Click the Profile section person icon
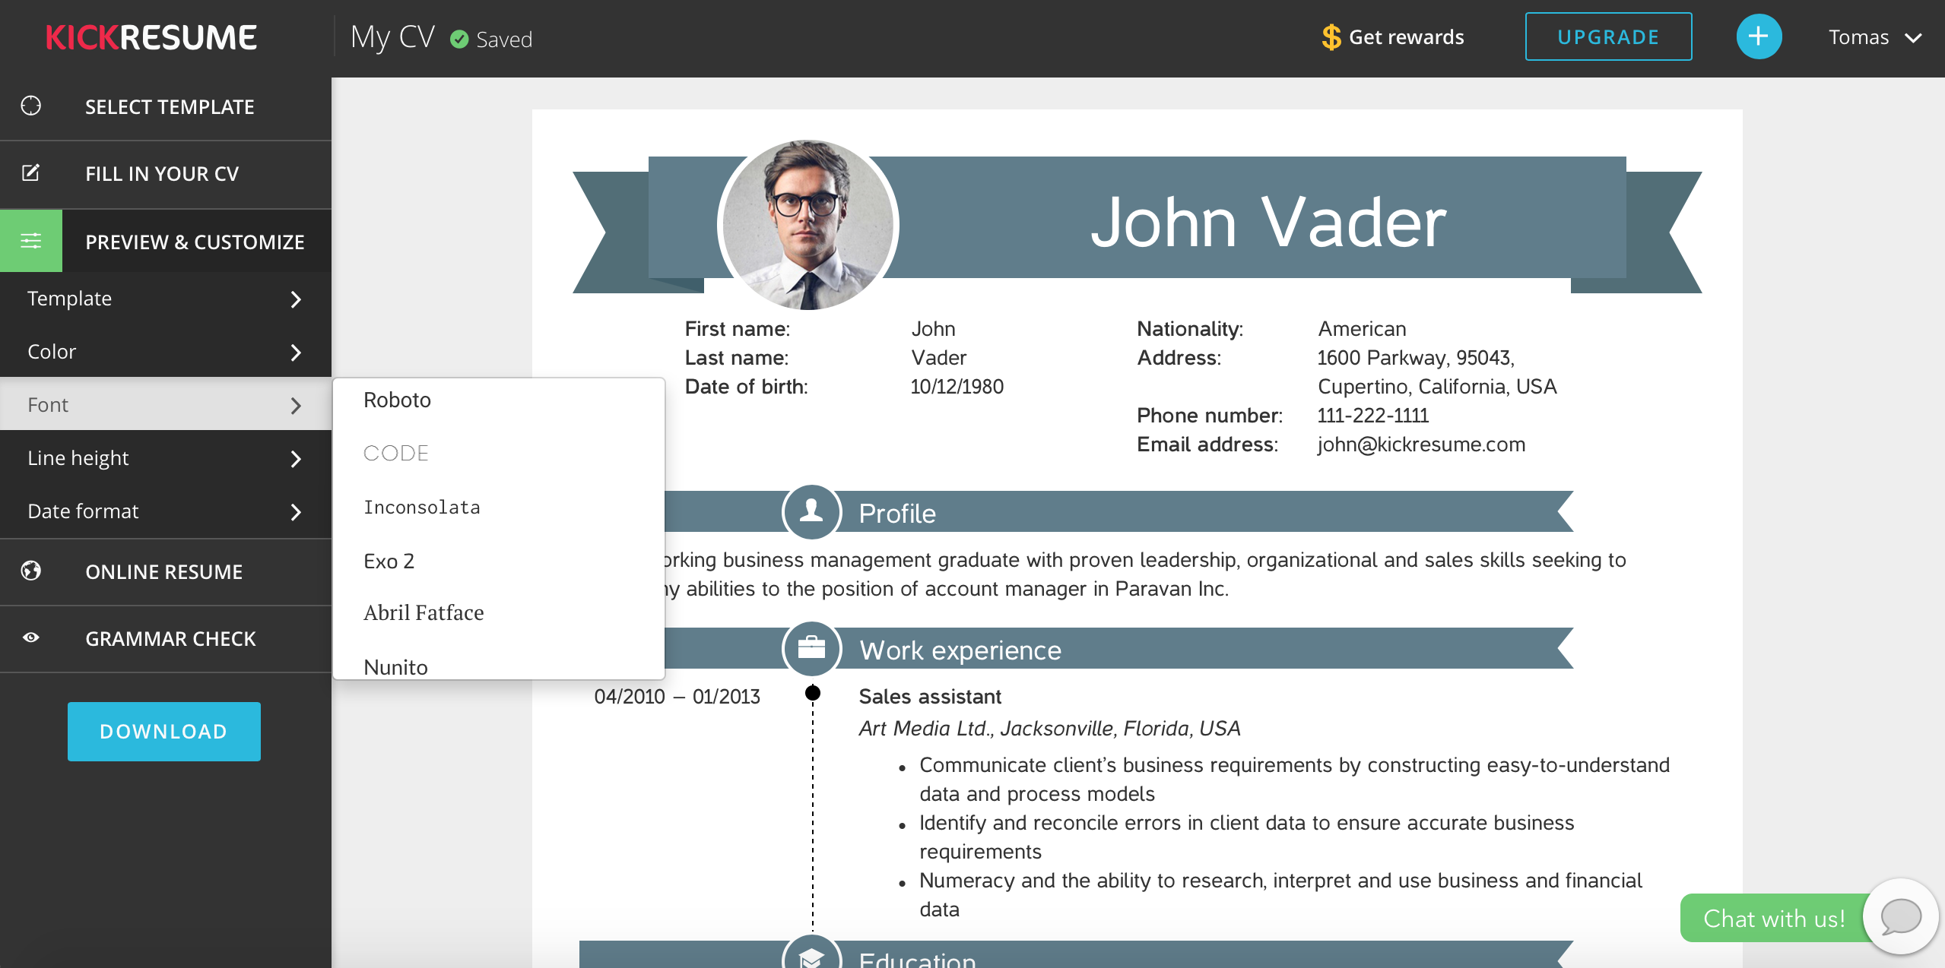The height and width of the screenshot is (968, 1945). (811, 511)
